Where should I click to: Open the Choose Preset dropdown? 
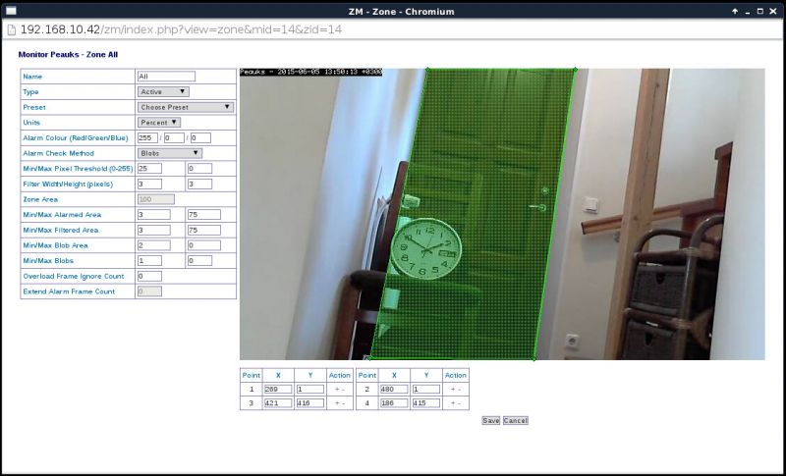click(185, 107)
